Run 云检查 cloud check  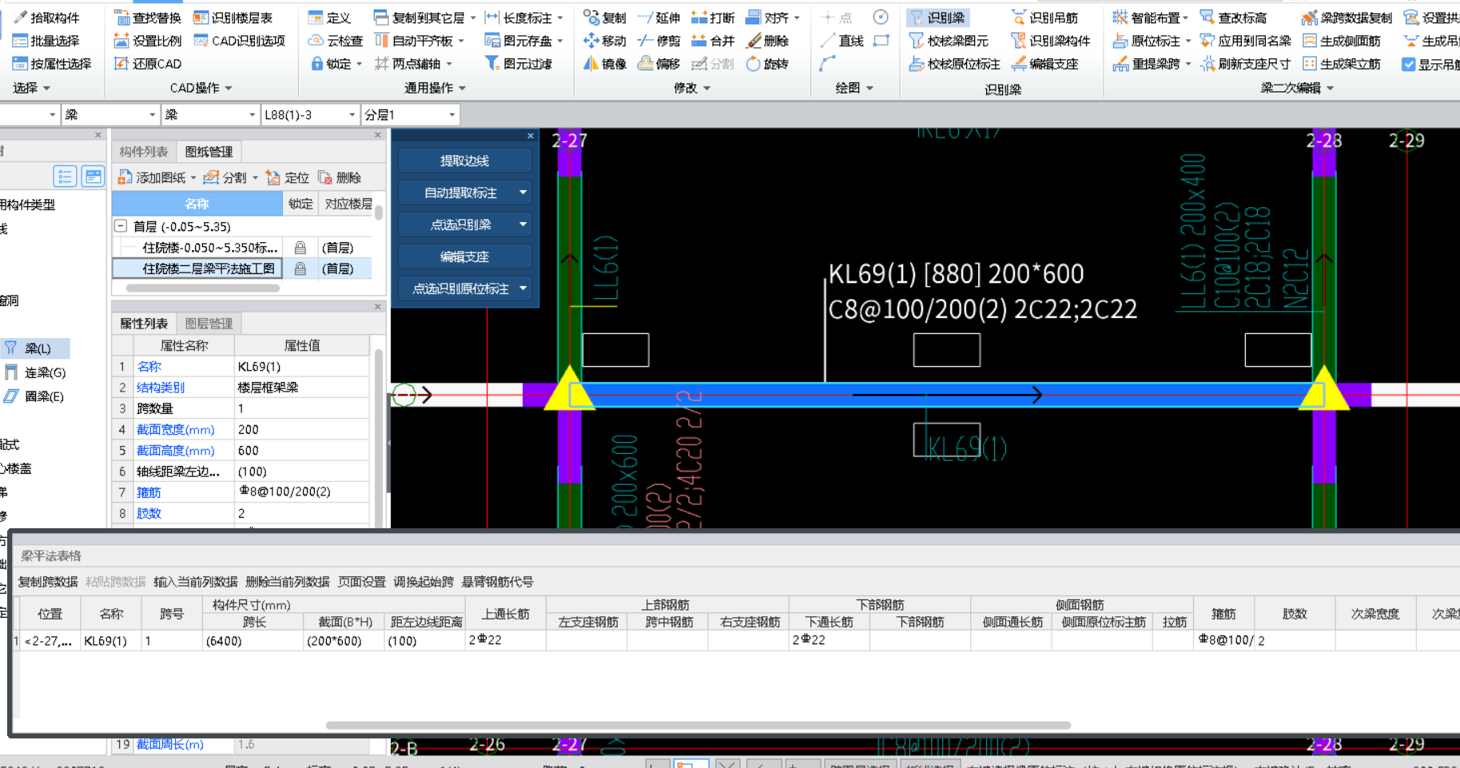pyautogui.click(x=336, y=41)
